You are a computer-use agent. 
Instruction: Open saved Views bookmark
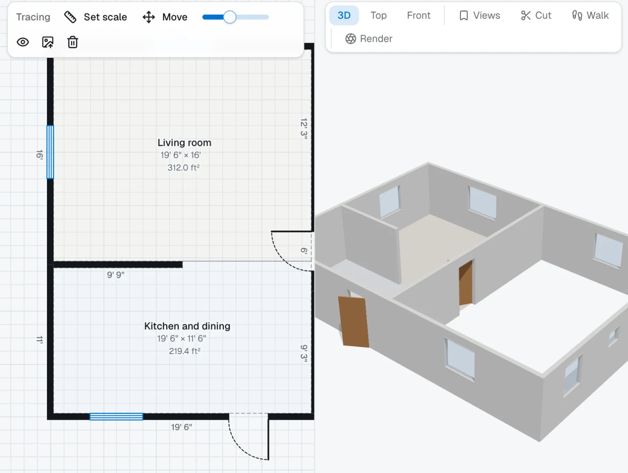pos(480,16)
